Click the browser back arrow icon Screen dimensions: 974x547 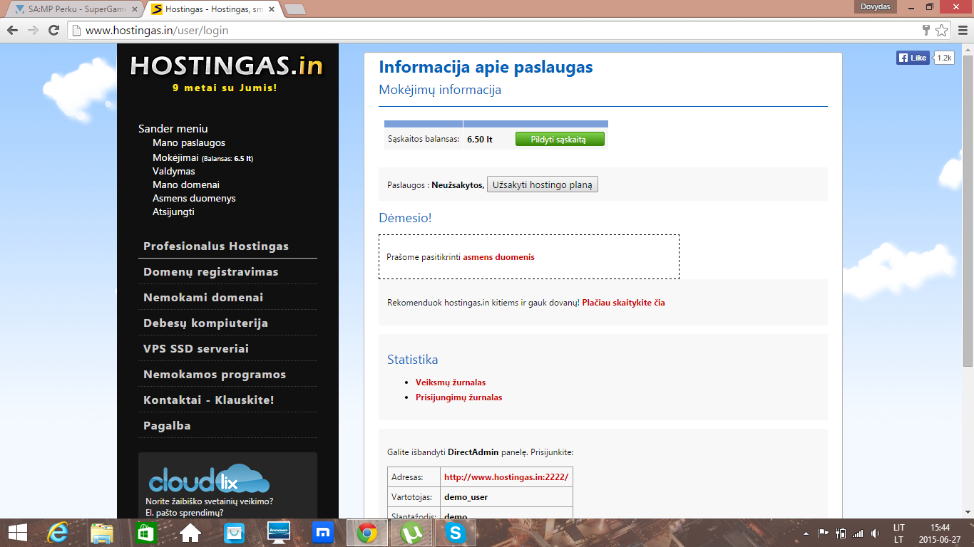[x=12, y=31]
